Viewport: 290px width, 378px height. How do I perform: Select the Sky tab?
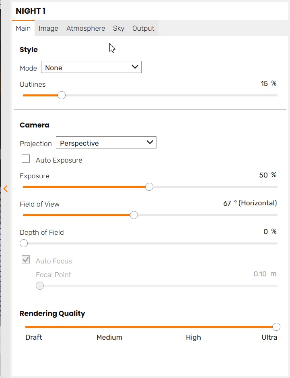pyautogui.click(x=119, y=28)
